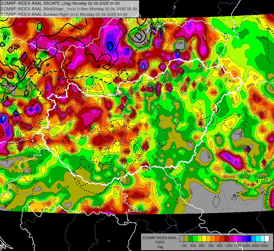Click the '1750' legend tick value
Screen dimensions: 274x251
pos(238,246)
